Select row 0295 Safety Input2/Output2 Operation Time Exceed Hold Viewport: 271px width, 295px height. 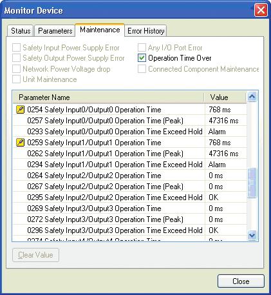pos(130,198)
